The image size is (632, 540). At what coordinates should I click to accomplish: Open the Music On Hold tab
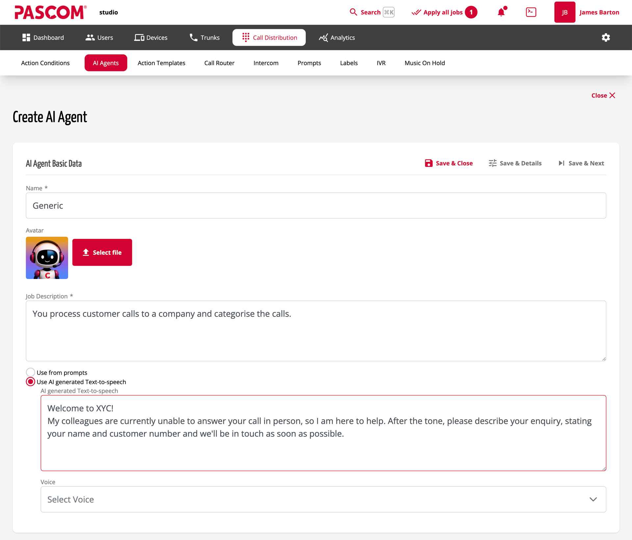(425, 63)
